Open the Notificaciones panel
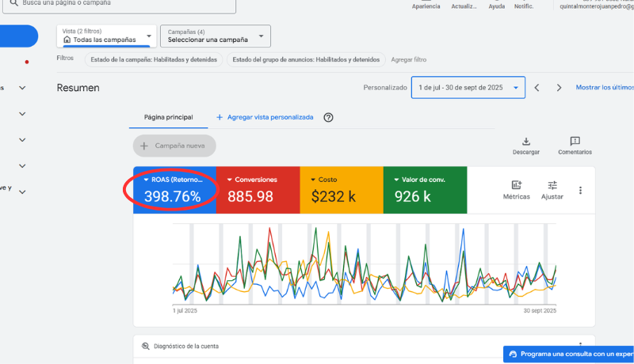The image size is (634, 364). 524,5
